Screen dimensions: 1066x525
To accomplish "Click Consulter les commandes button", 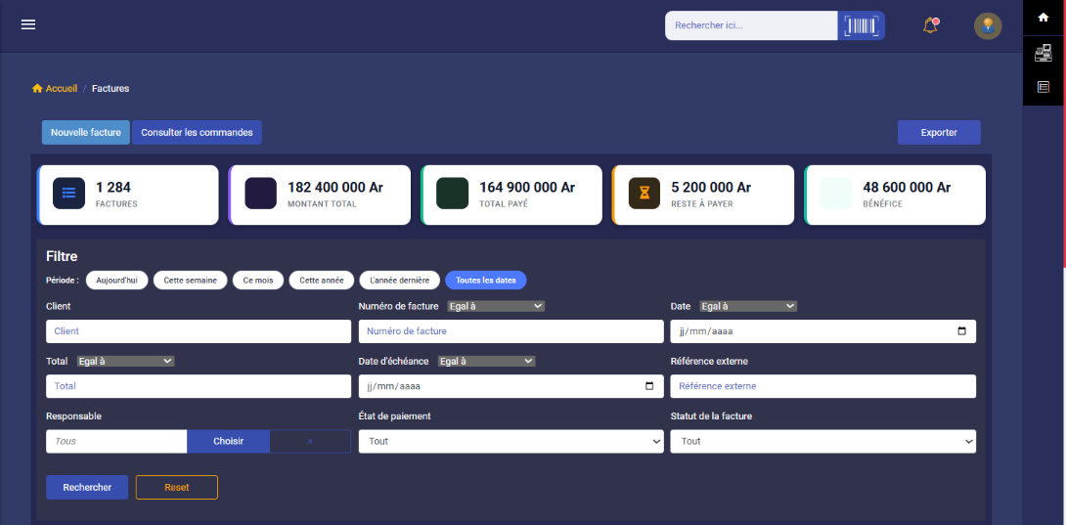I will [198, 133].
